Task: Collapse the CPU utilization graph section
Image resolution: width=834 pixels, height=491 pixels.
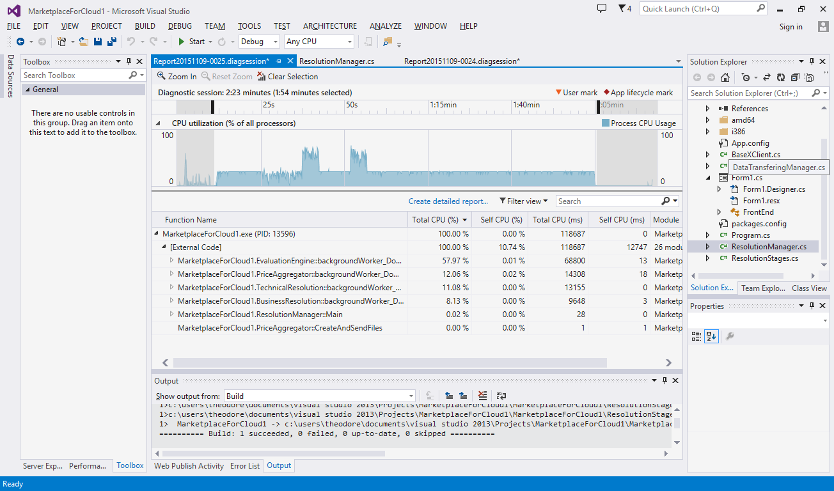Action: pyautogui.click(x=157, y=123)
